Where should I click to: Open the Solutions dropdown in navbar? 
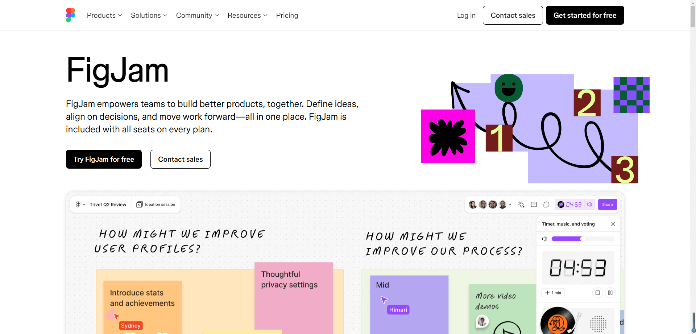coord(149,15)
